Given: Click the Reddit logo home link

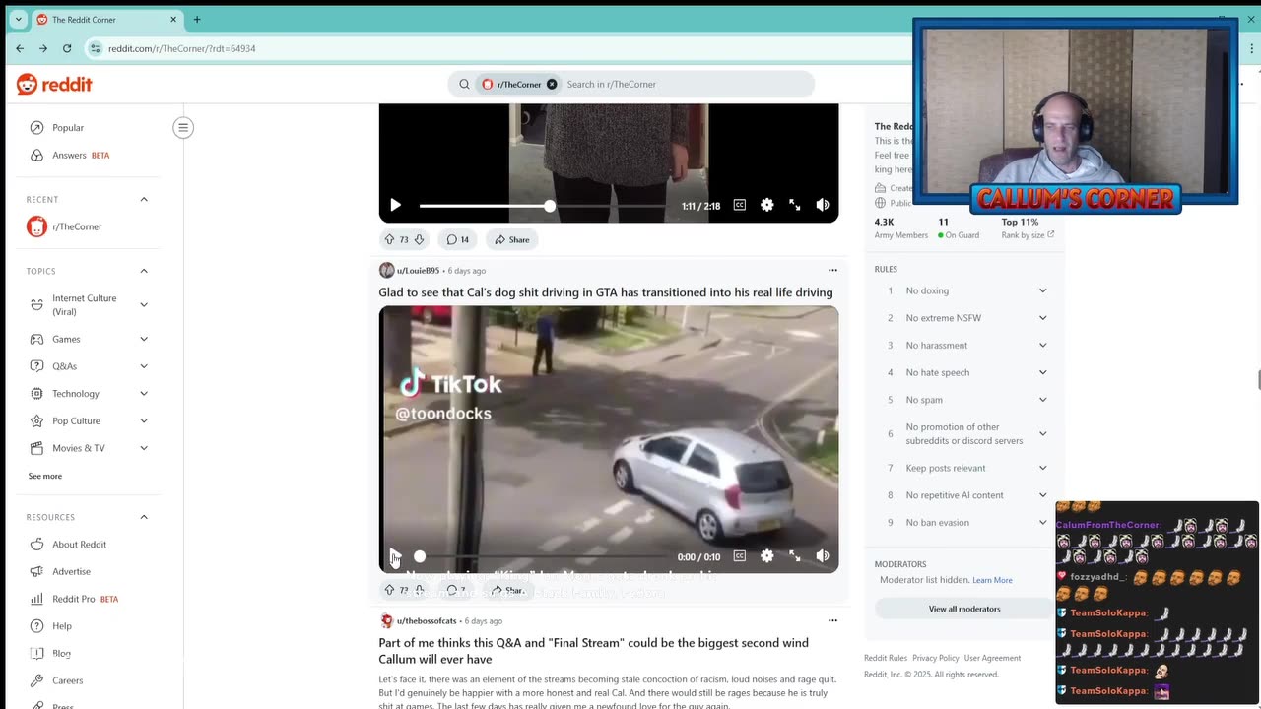Looking at the screenshot, I should point(54,85).
